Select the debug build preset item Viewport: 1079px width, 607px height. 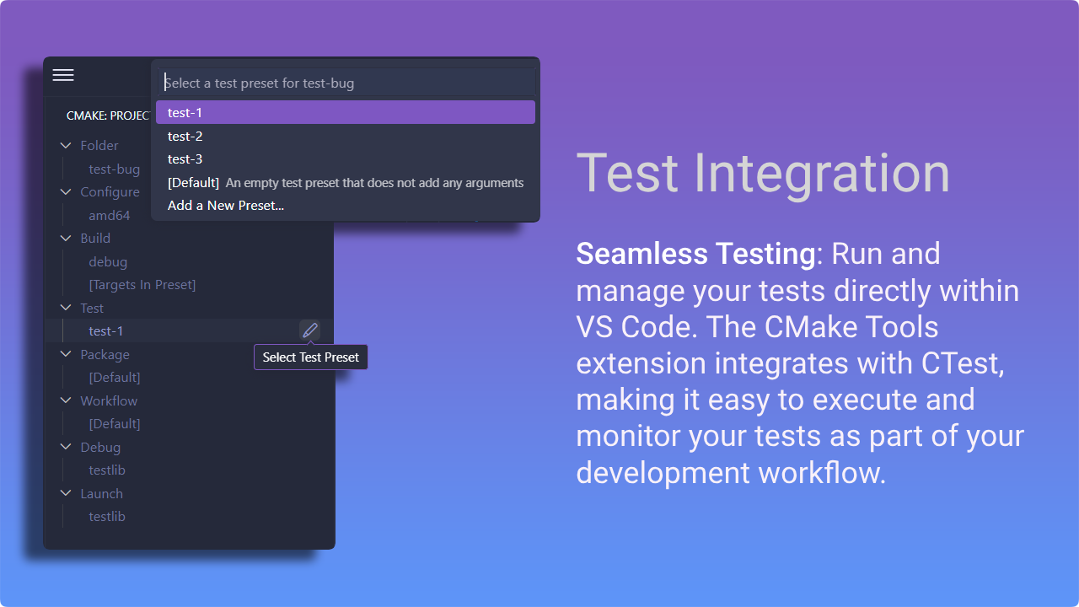pyautogui.click(x=108, y=262)
